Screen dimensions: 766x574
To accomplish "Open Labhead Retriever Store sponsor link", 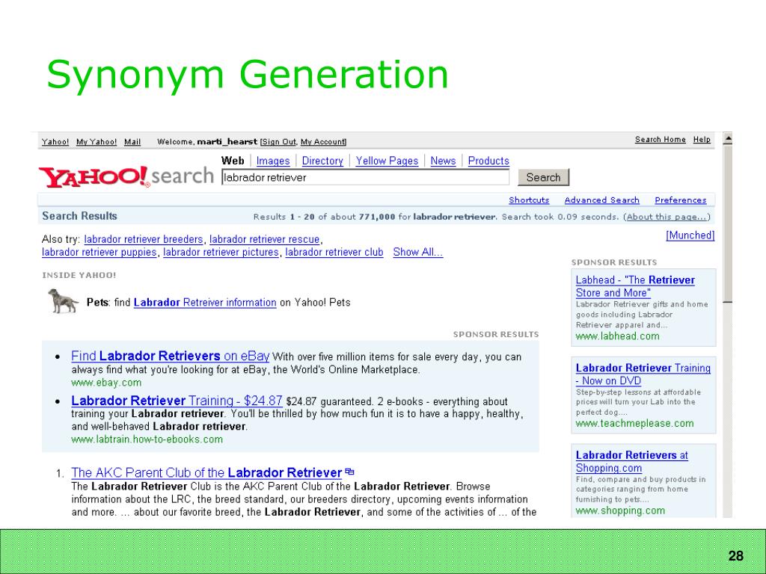I will tap(635, 286).
